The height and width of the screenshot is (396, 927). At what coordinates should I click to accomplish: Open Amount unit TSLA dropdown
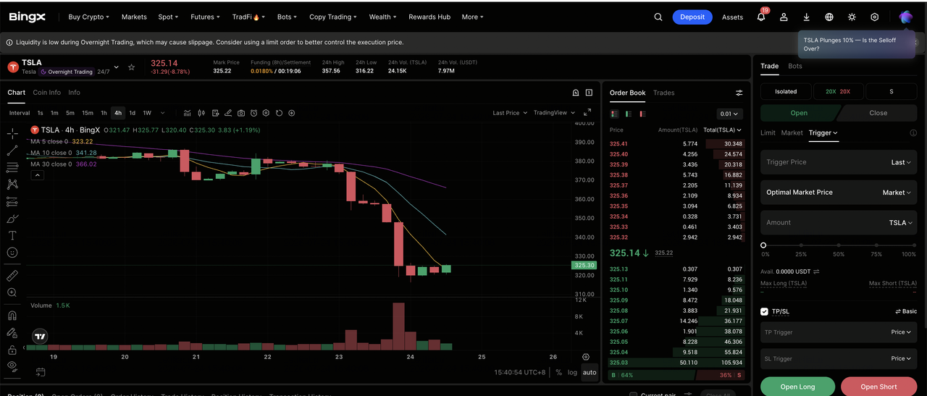[900, 222]
